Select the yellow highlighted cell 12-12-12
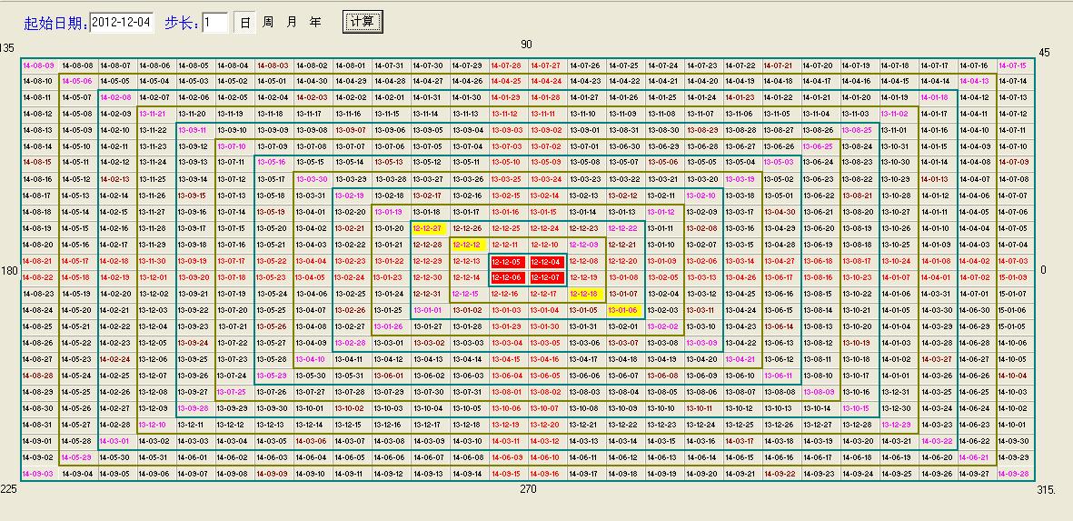Image resolution: width=1073 pixels, height=521 pixels. click(x=467, y=245)
